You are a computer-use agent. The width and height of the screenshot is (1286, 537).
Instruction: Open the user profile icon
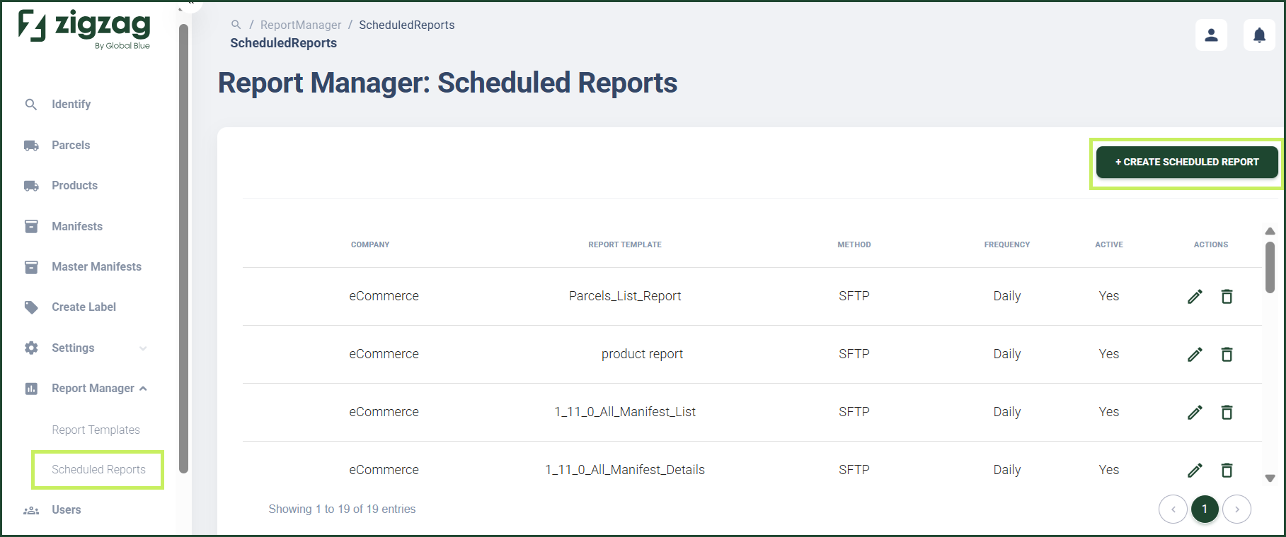pyautogui.click(x=1211, y=35)
